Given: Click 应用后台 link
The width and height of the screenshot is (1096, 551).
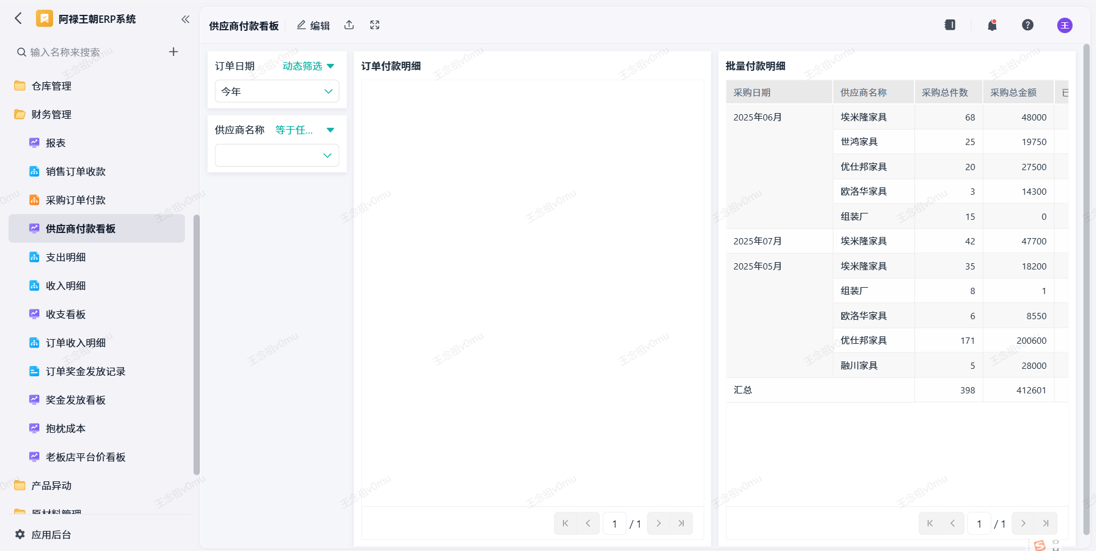Looking at the screenshot, I should [51, 535].
